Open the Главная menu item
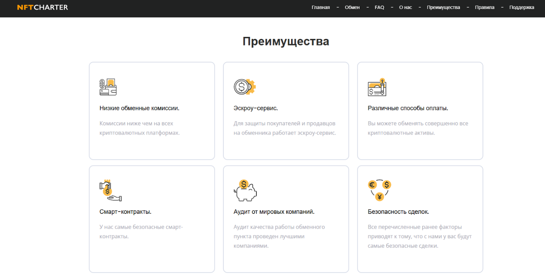The image size is (545, 275). (321, 7)
